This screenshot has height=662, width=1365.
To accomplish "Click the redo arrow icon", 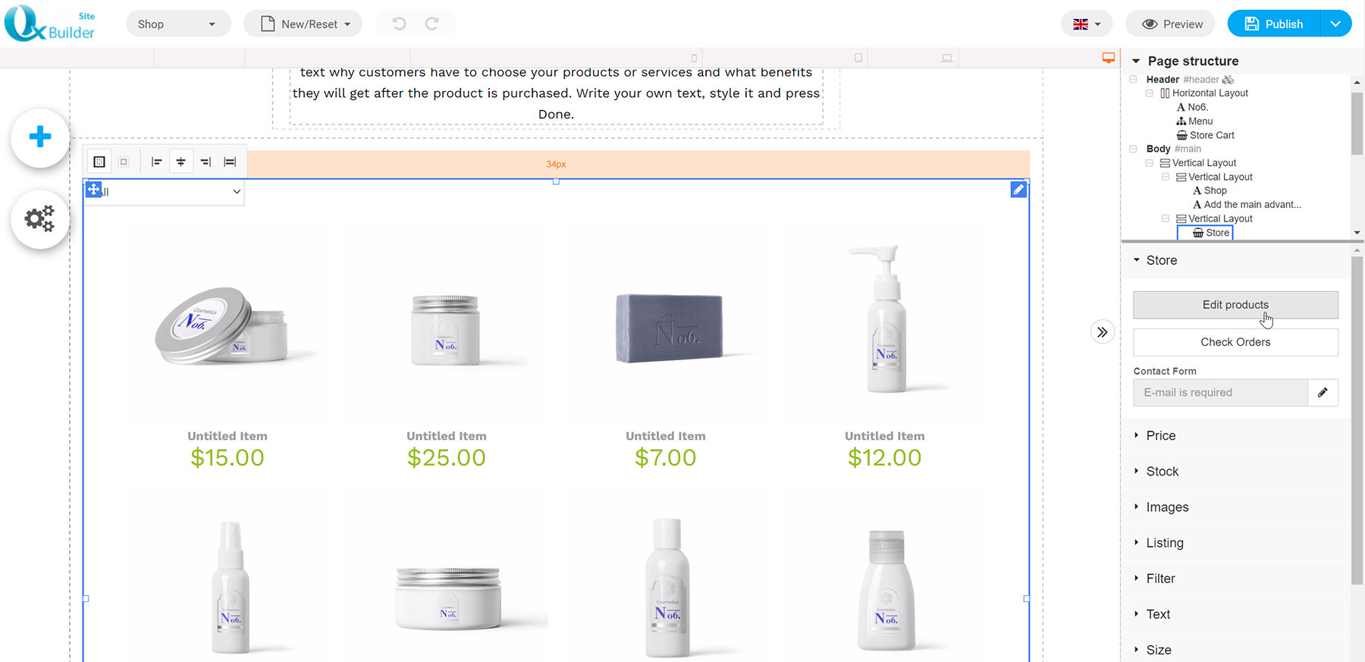I will point(431,24).
